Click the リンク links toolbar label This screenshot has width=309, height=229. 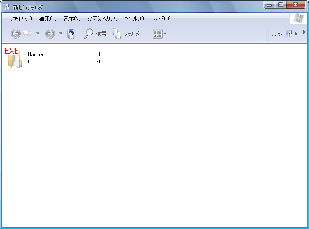point(277,34)
